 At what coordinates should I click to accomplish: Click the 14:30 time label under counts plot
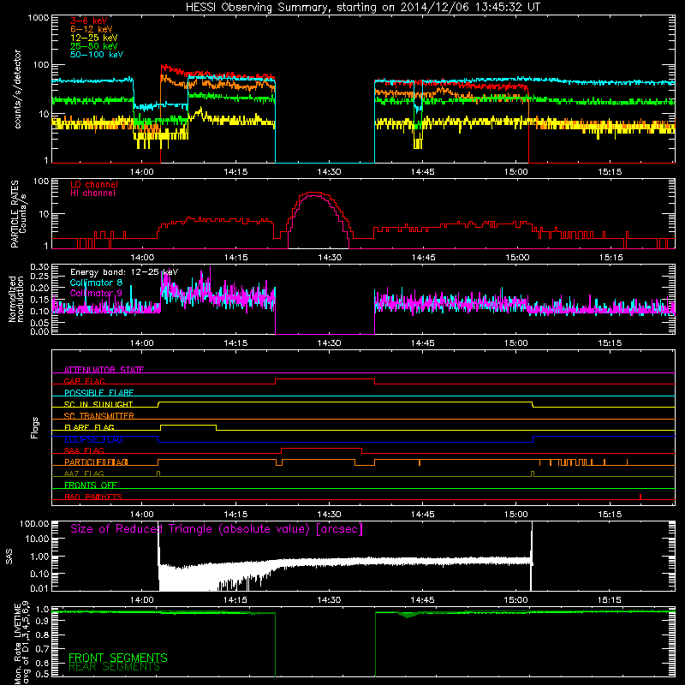[329, 172]
